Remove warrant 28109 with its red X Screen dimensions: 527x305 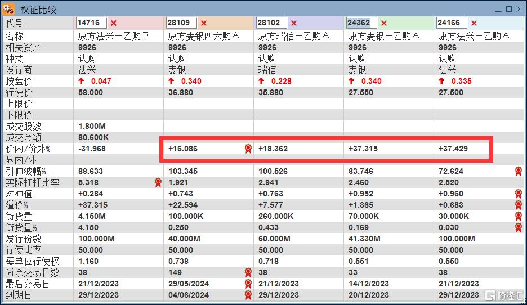[x=204, y=23]
